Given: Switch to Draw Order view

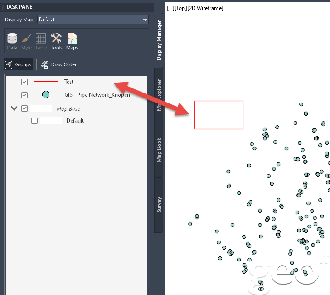Looking at the screenshot, I should click(x=59, y=64).
